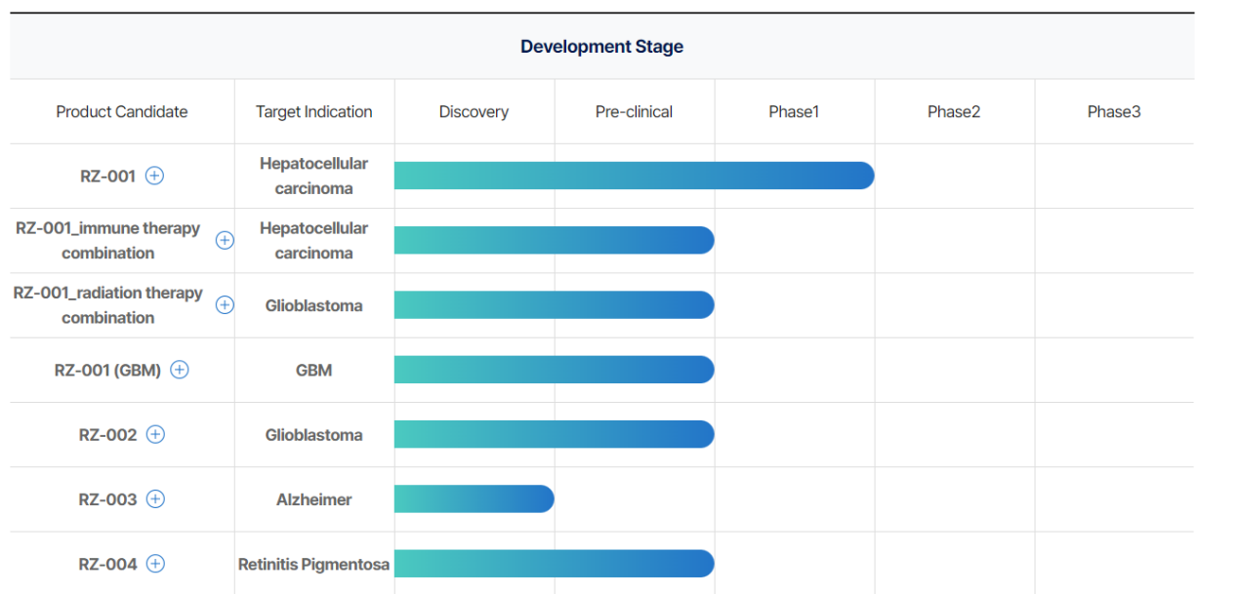Expand the RZ-002 row details
1239x594 pixels.
click(155, 434)
